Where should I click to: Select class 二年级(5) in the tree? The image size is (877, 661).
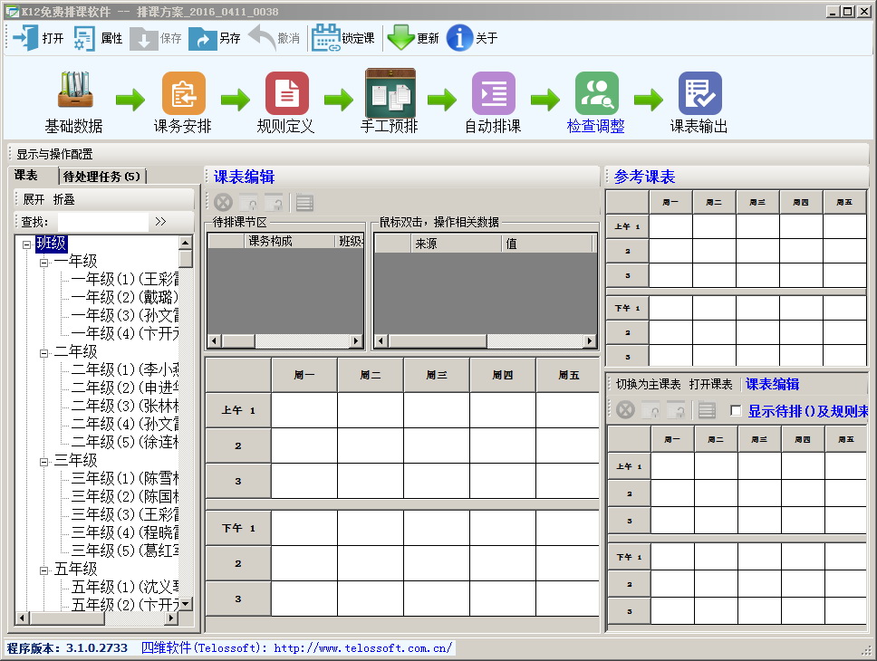point(125,442)
